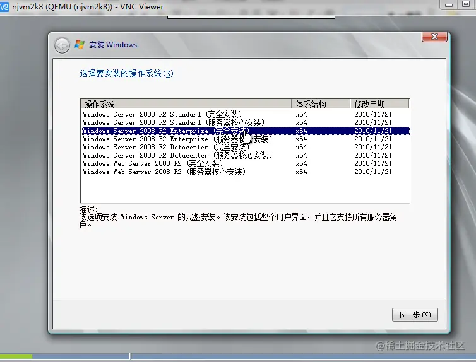Click the 选择要安装的操作系统(S) label
The image size is (476, 362).
[x=127, y=73]
